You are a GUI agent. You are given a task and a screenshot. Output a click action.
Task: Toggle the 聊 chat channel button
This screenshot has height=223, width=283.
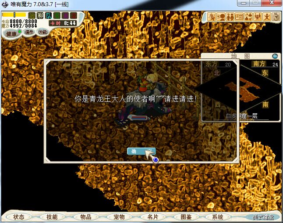40,16
